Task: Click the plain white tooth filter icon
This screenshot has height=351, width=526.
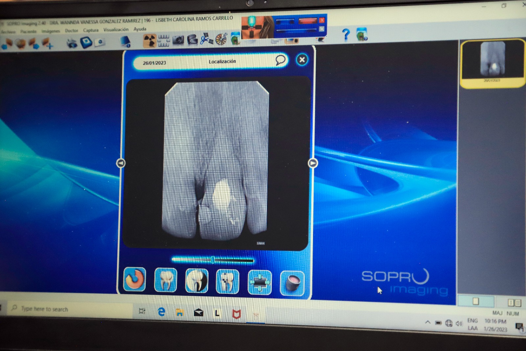Action: pyautogui.click(x=166, y=280)
